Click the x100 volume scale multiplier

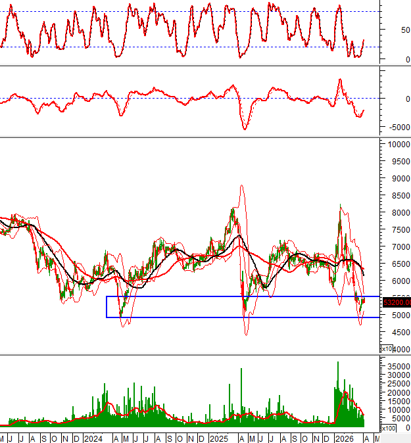click(389, 429)
